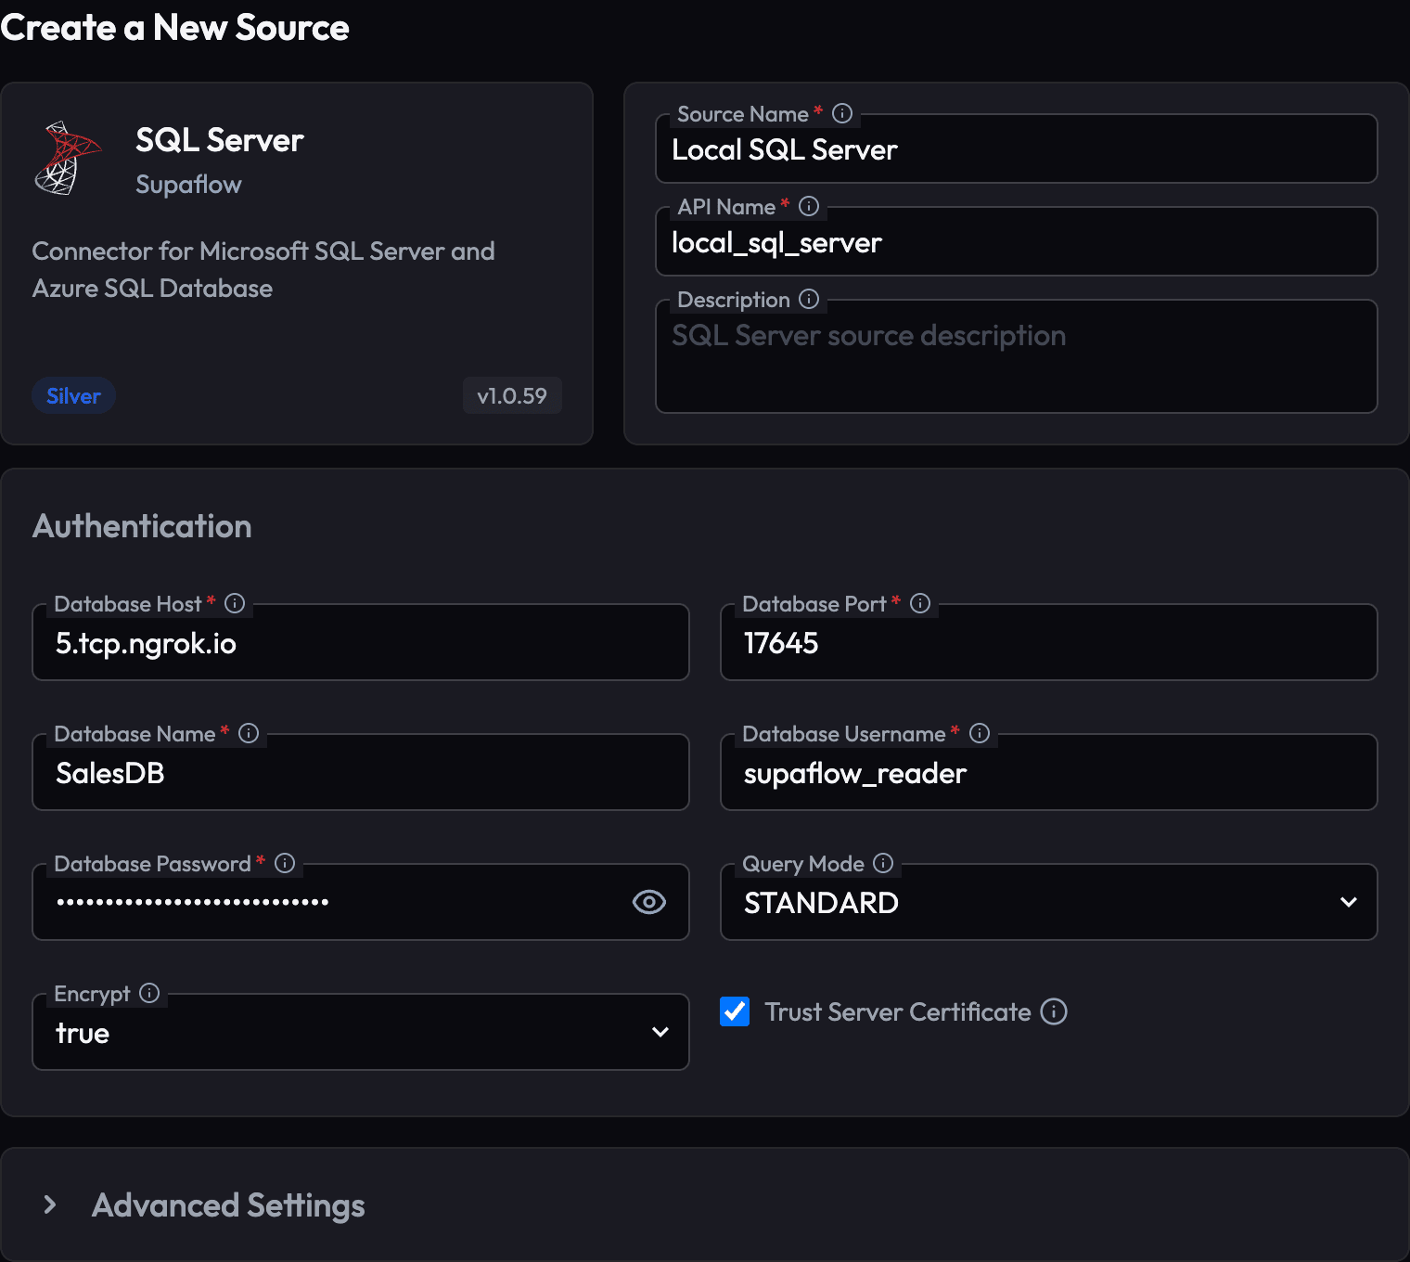
Task: Click into the Source Name field
Action: point(1017,148)
